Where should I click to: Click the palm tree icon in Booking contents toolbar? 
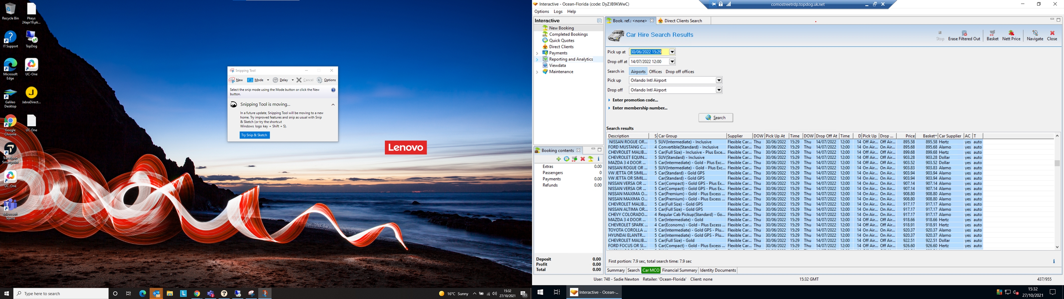tap(591, 159)
